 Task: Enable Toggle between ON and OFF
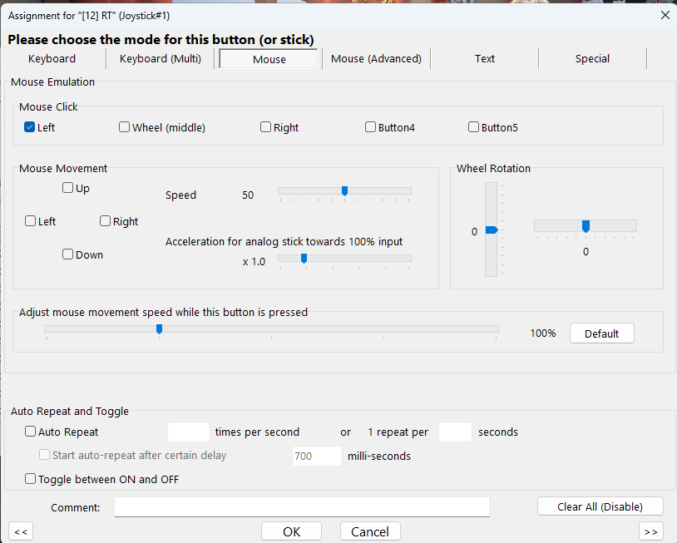tap(31, 479)
